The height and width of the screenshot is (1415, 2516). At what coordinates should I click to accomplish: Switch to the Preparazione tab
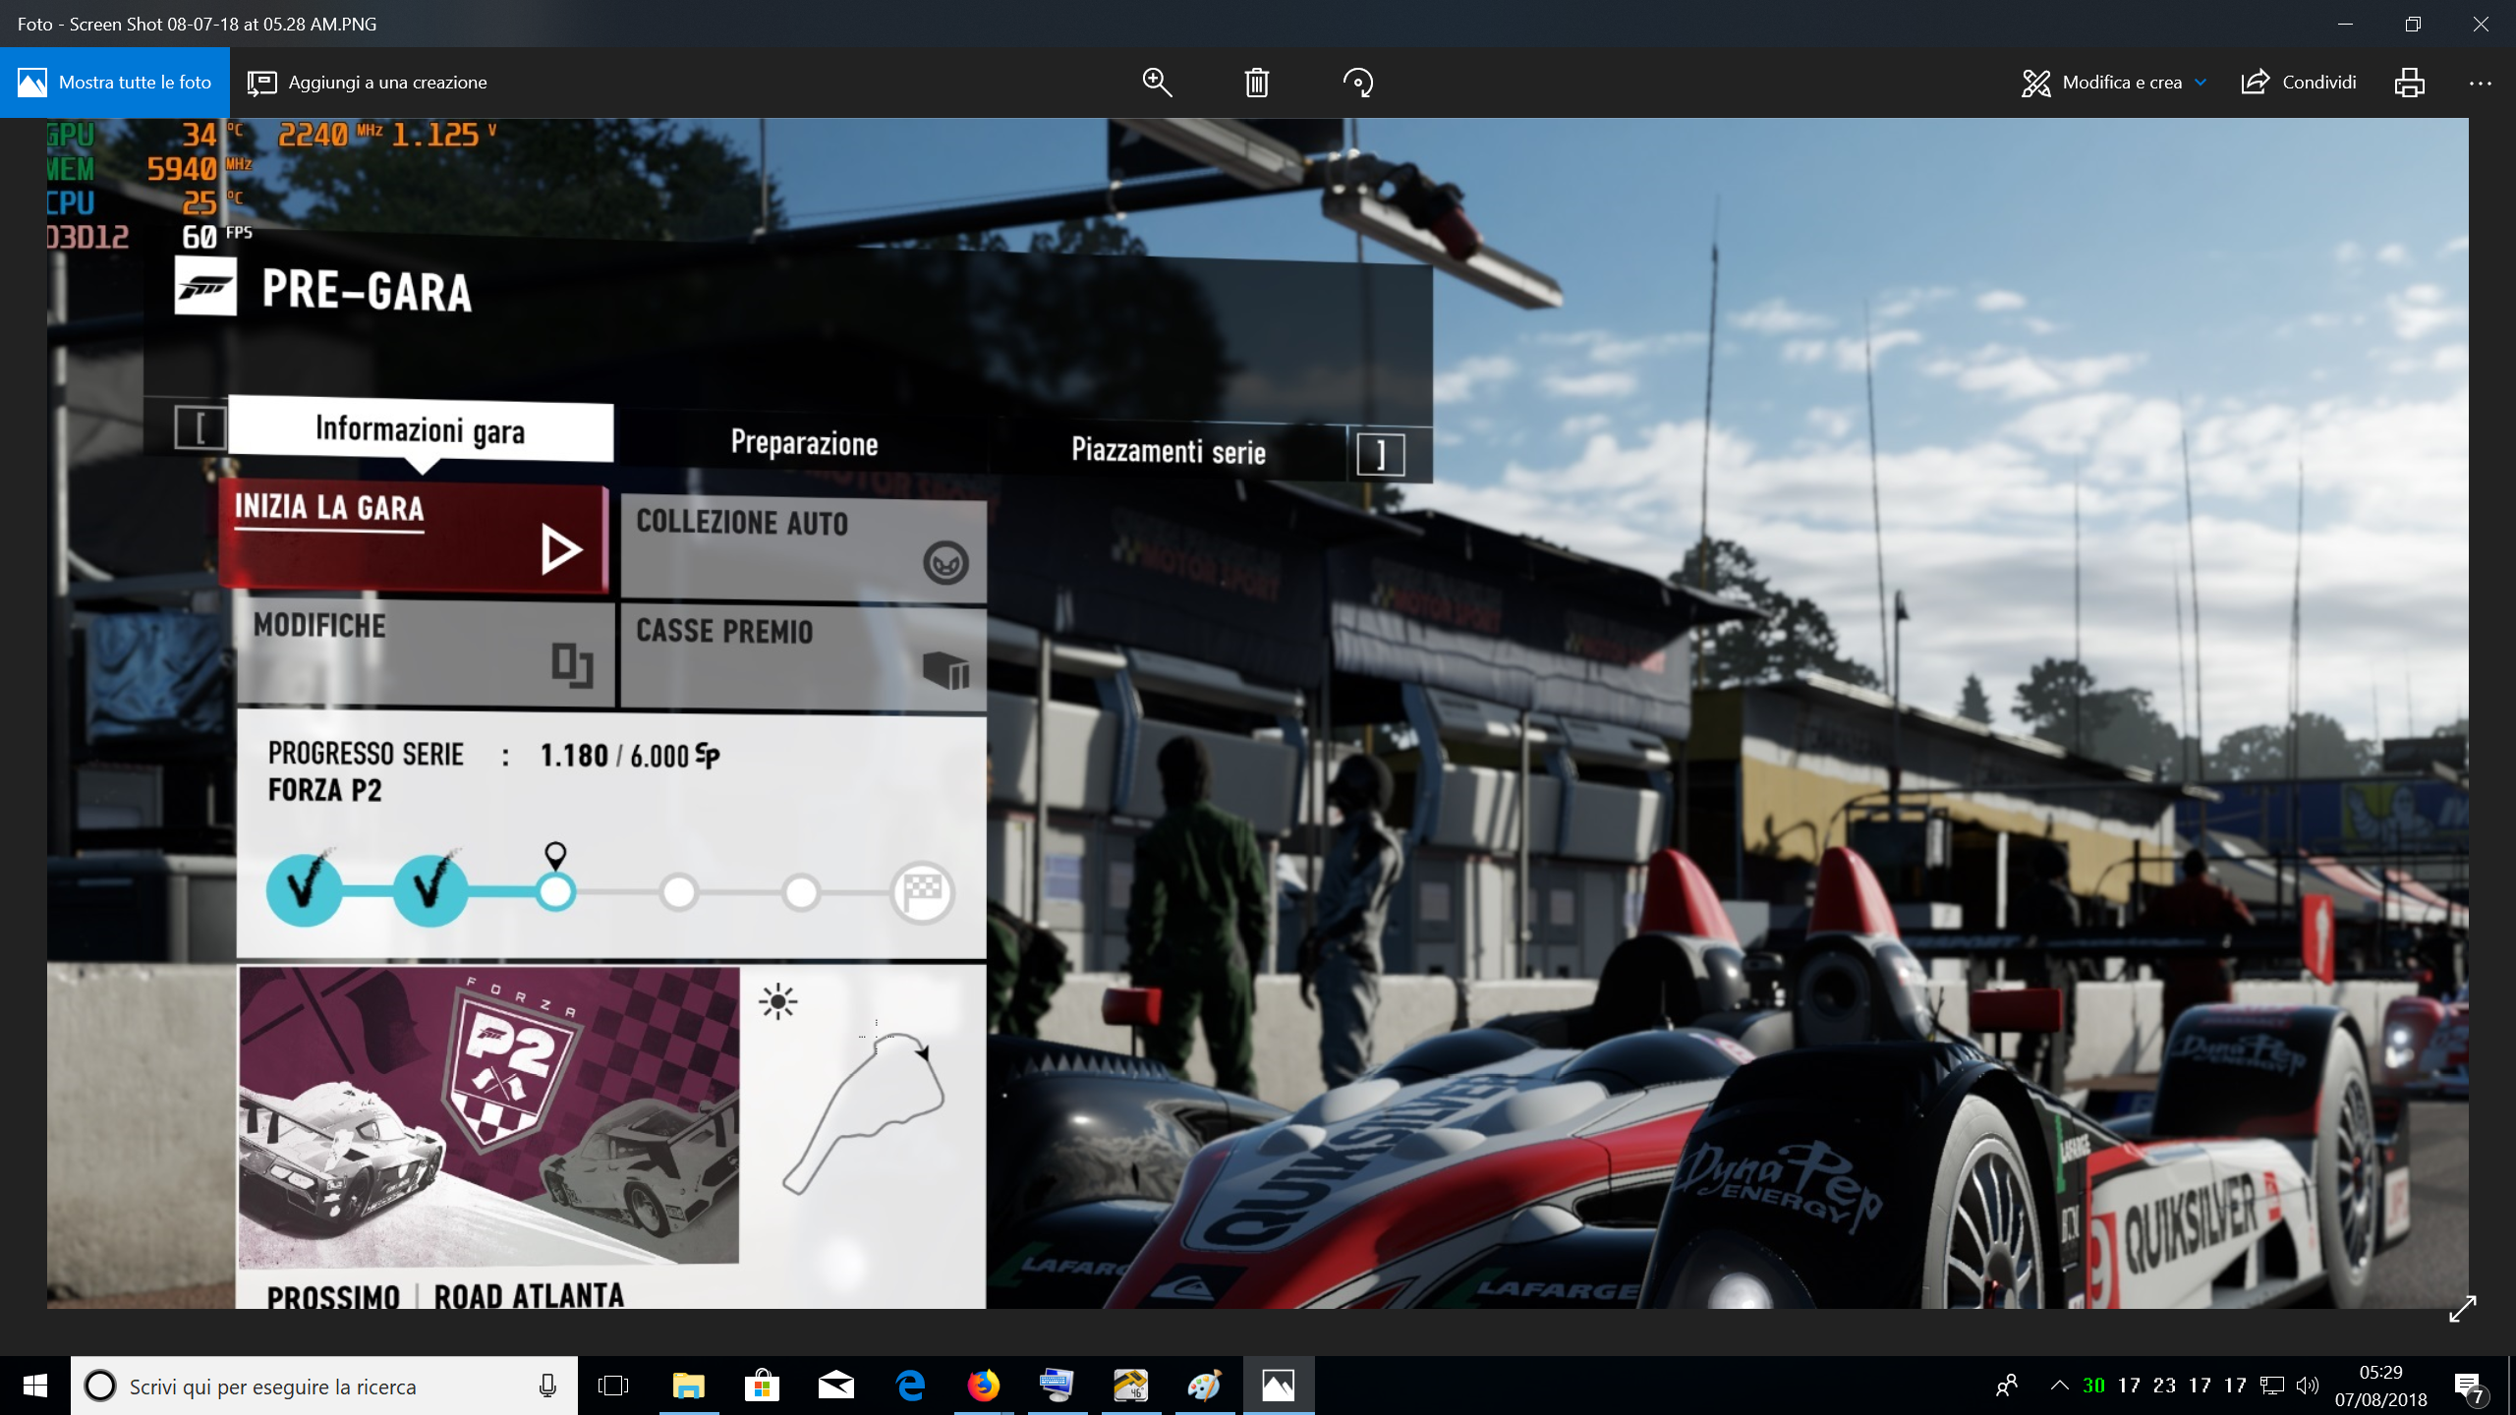804,443
